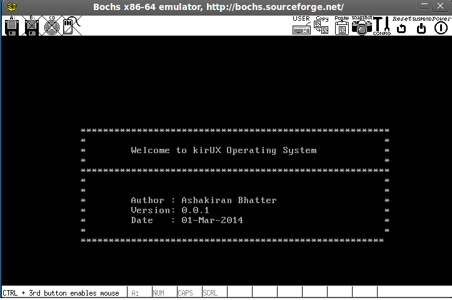Image resolution: width=452 pixels, height=300 pixels.
Task: Click the CAPS lock status indicator
Action: pyautogui.click(x=185, y=292)
